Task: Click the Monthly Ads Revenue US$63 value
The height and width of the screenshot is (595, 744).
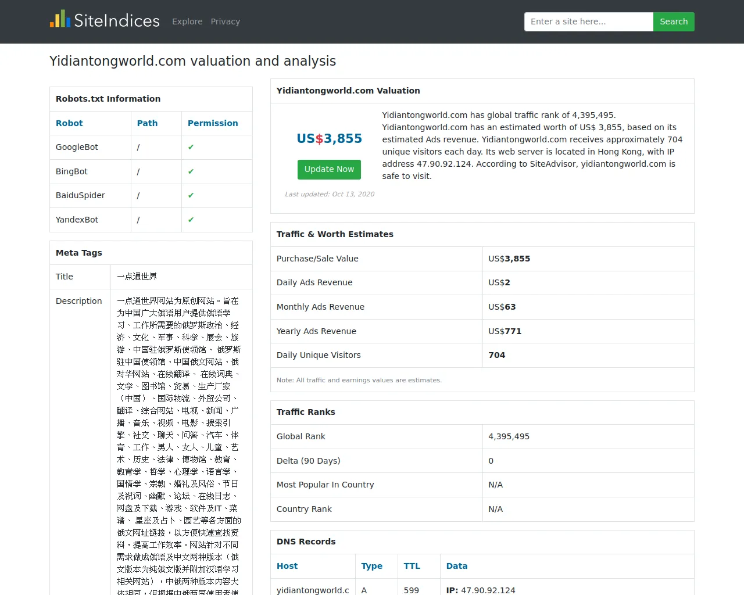Action: coord(502,307)
